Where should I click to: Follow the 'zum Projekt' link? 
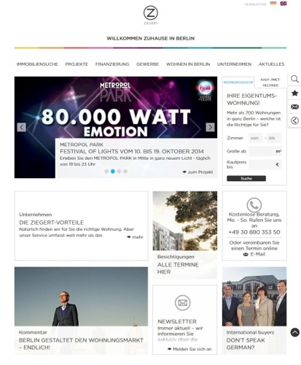click(x=198, y=172)
